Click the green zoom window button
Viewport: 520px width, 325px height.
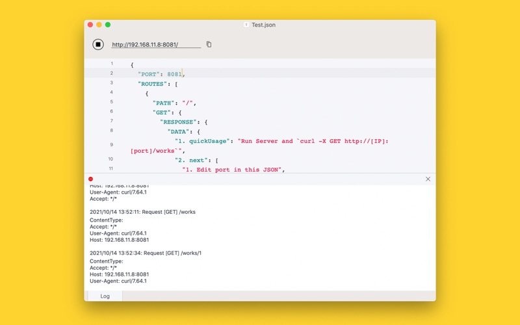tap(108, 25)
